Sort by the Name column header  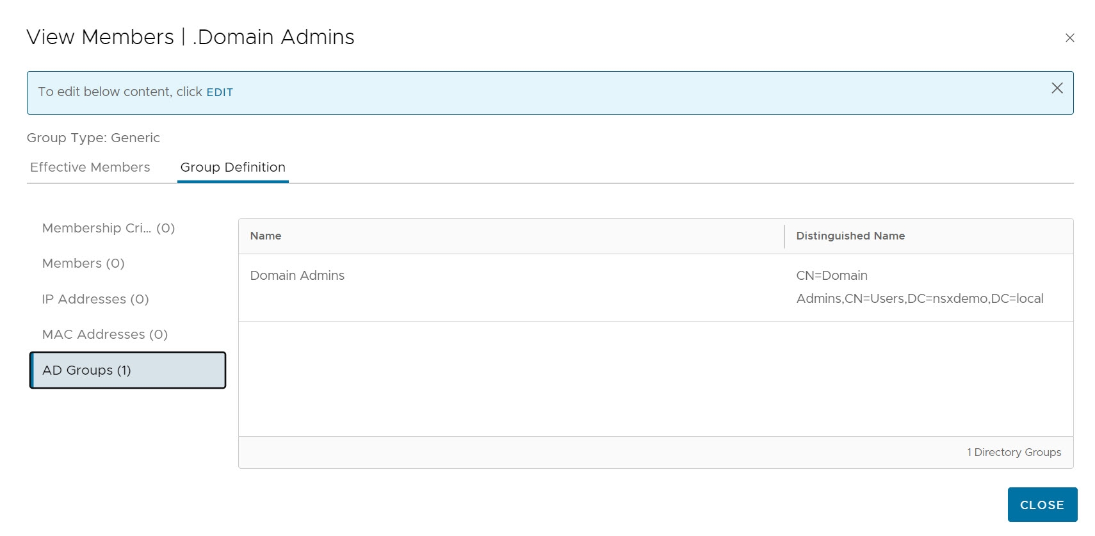[266, 236]
